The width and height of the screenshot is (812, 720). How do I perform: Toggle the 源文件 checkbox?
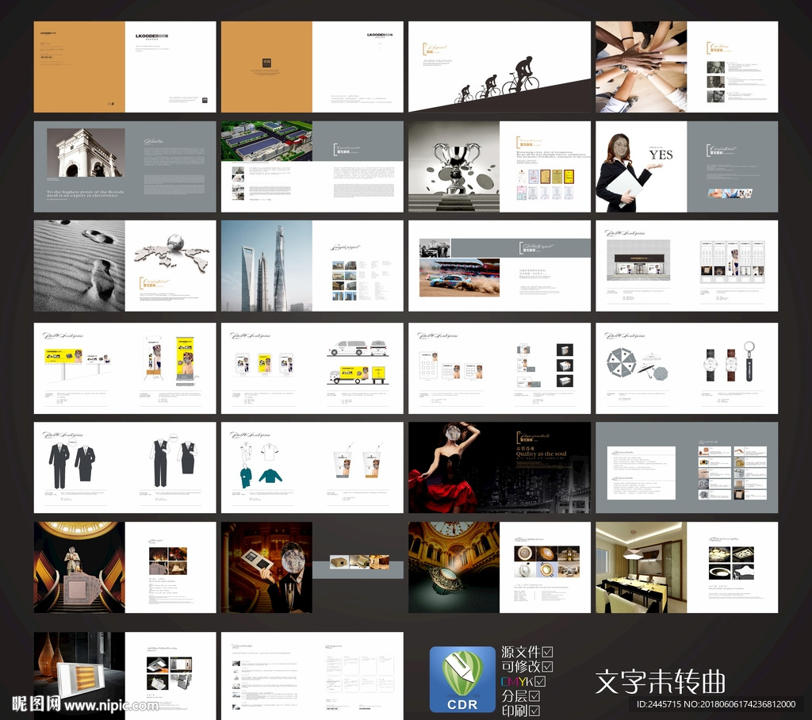coord(547,652)
